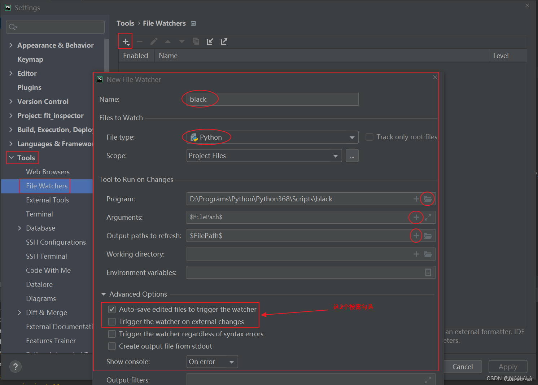Image resolution: width=538 pixels, height=385 pixels.
Task: Import watchers using the import icon
Action: tap(210, 41)
